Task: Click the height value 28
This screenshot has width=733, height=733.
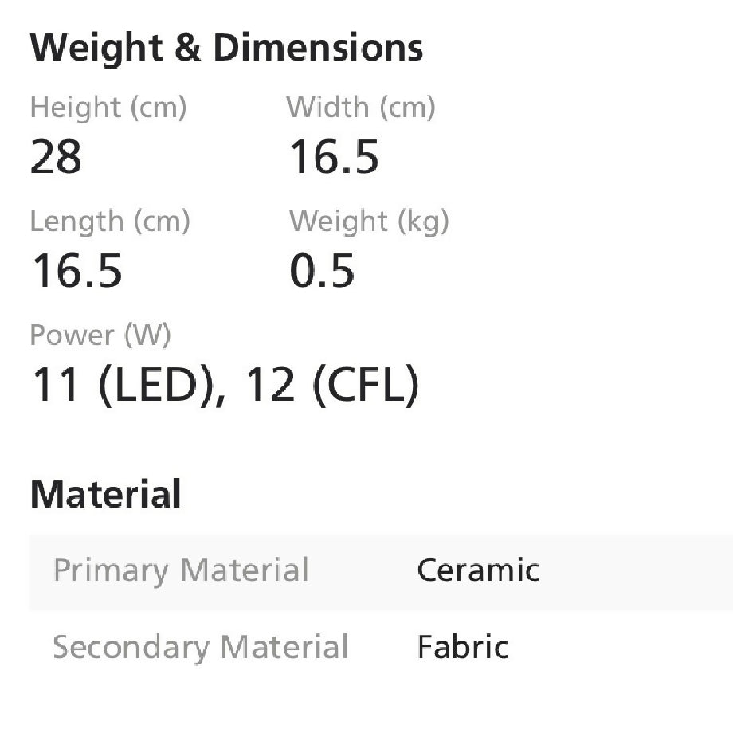Action: 56,157
